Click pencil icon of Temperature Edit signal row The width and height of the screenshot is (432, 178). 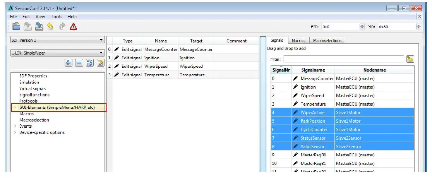click(117, 75)
